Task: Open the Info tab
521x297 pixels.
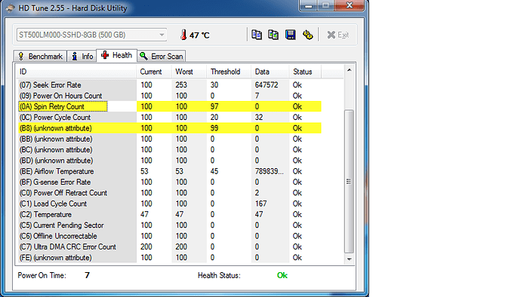Action: (82, 56)
